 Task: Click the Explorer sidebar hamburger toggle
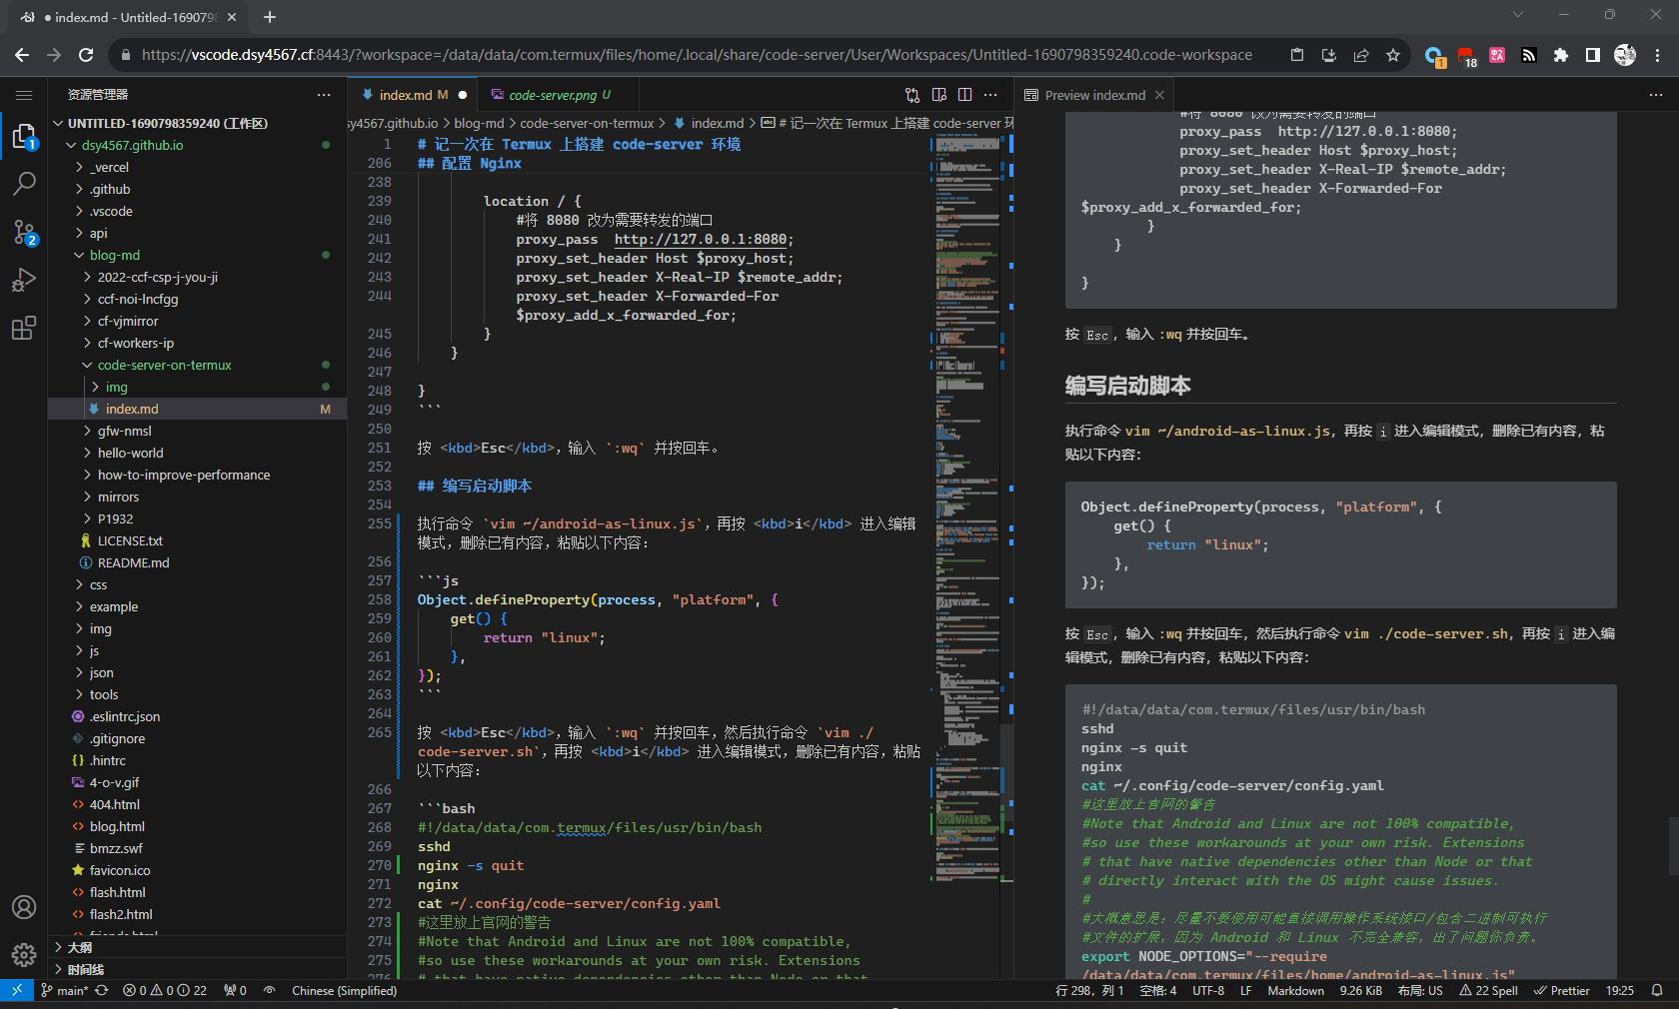coord(24,95)
